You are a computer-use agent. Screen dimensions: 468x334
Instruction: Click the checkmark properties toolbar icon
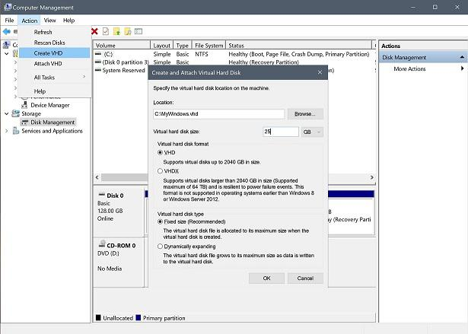106,31
